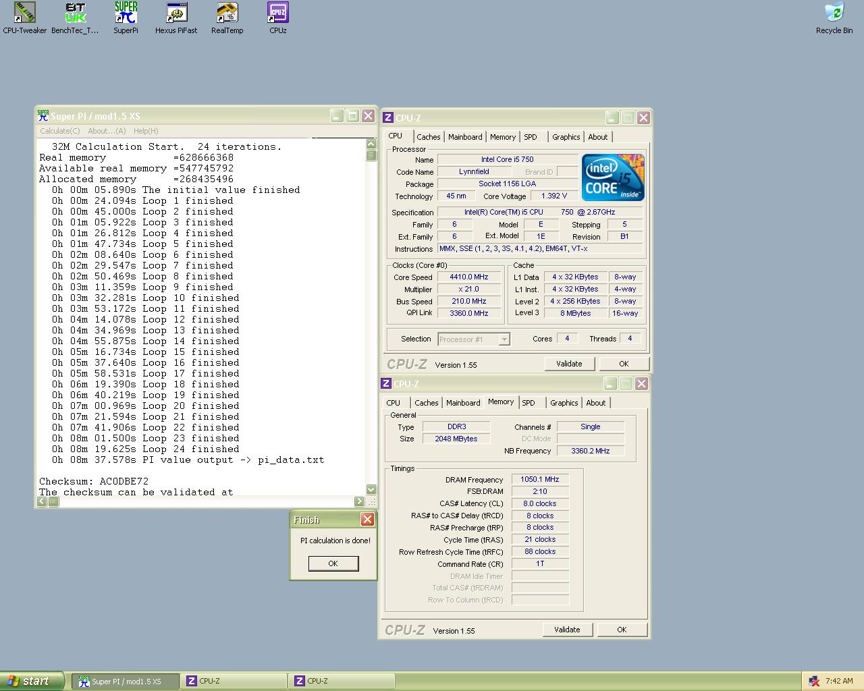Click the Intel Core i5 logo

coord(613,177)
